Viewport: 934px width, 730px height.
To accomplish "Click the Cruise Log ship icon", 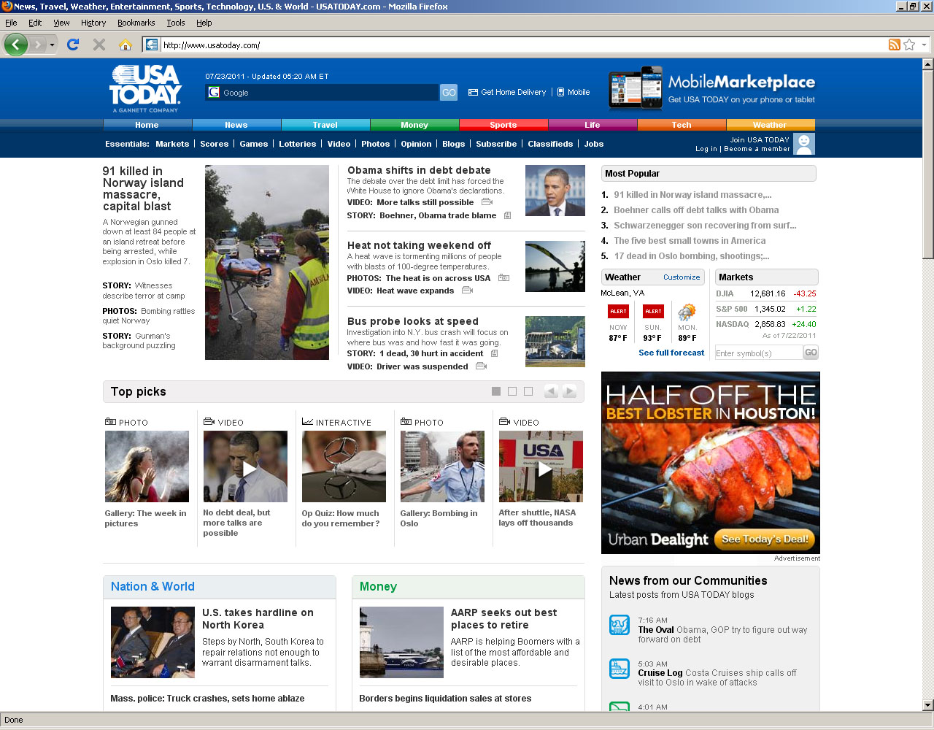I will pyautogui.click(x=620, y=669).
